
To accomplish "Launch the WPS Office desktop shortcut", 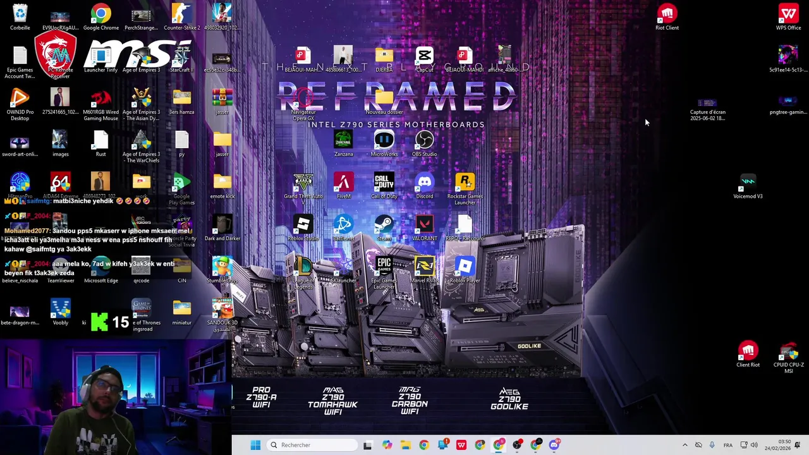I will click(x=788, y=17).
